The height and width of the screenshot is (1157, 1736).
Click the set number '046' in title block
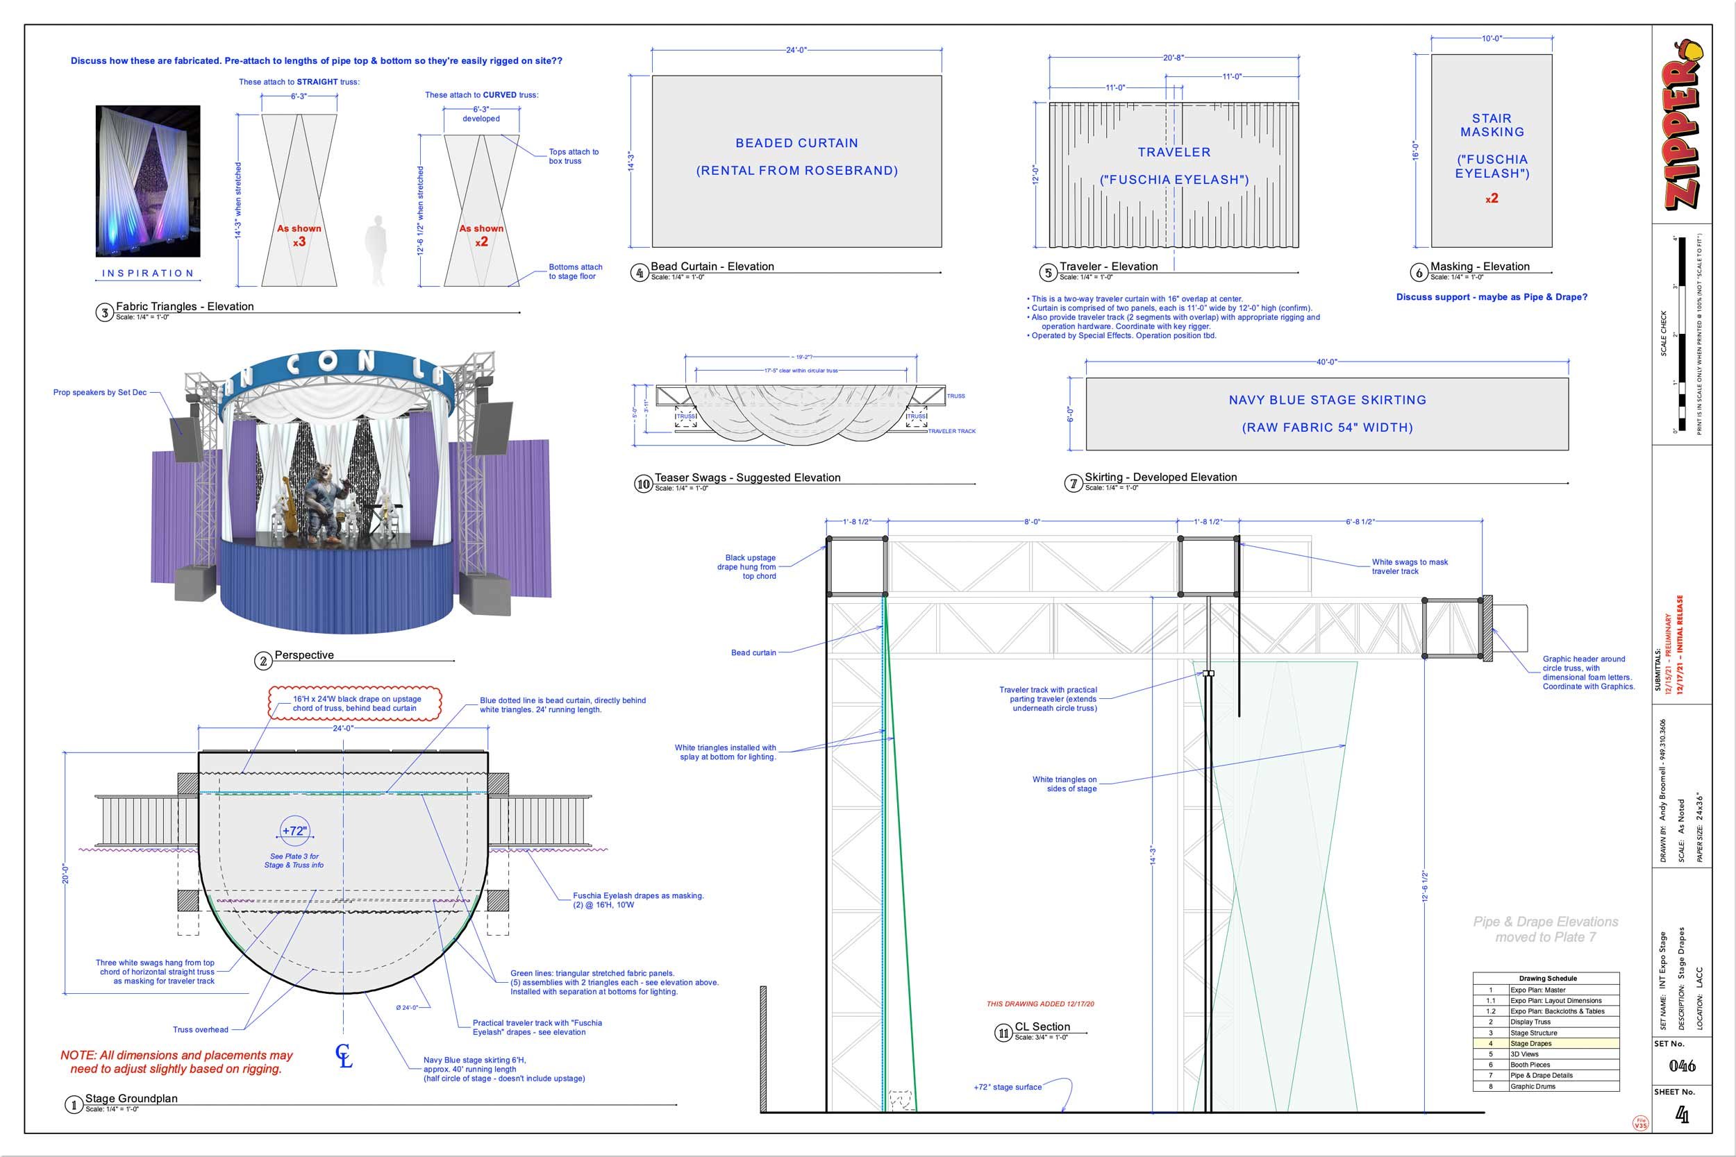(x=1682, y=1065)
